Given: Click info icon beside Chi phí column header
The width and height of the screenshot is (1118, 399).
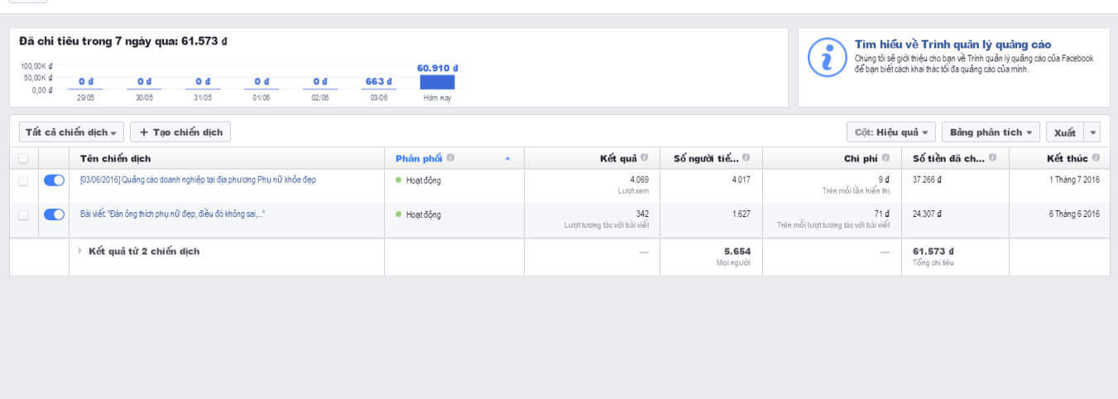Looking at the screenshot, I should pos(886,158).
